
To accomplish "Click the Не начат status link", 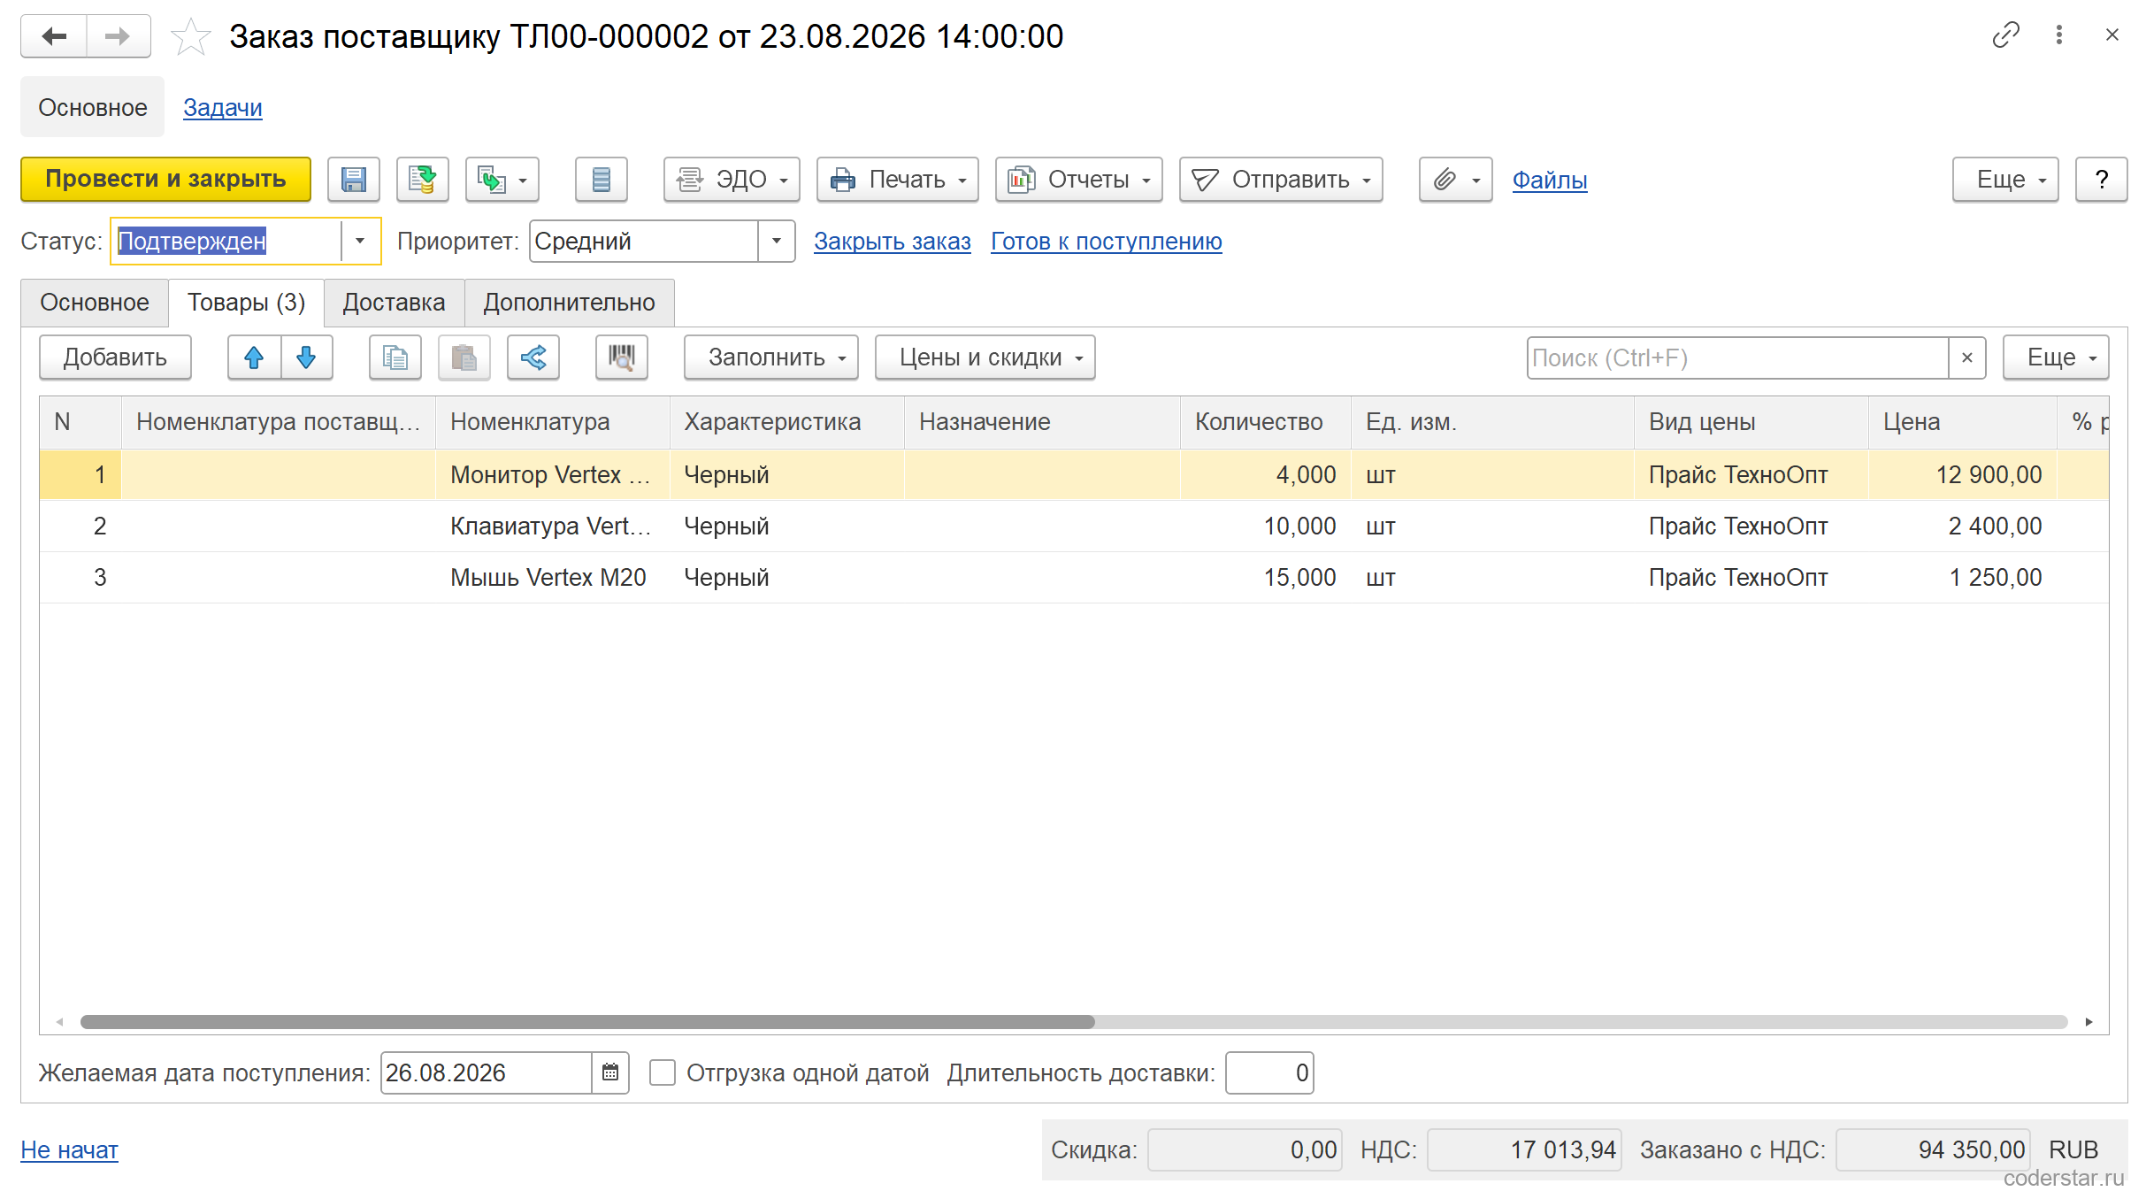I will 69,1149.
